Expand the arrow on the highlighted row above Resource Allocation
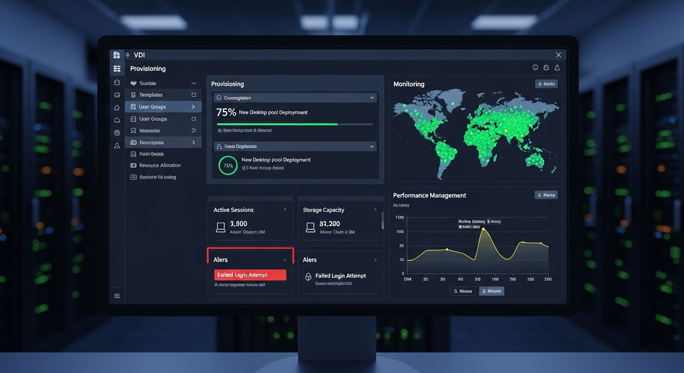This screenshot has height=373, width=684. pos(193,142)
